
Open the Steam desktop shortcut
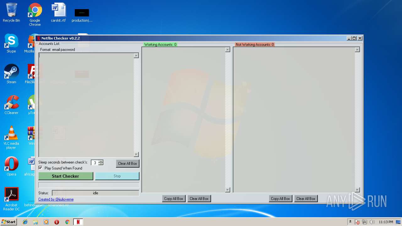click(11, 74)
